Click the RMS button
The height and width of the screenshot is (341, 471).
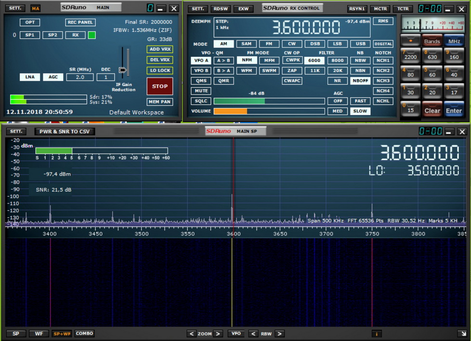pyautogui.click(x=383, y=21)
